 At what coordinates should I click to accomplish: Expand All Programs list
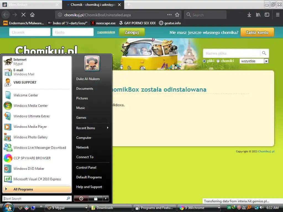[x=37, y=189]
